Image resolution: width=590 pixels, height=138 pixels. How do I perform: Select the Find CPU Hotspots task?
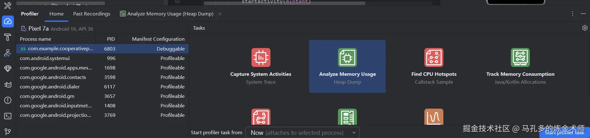tap(434, 66)
